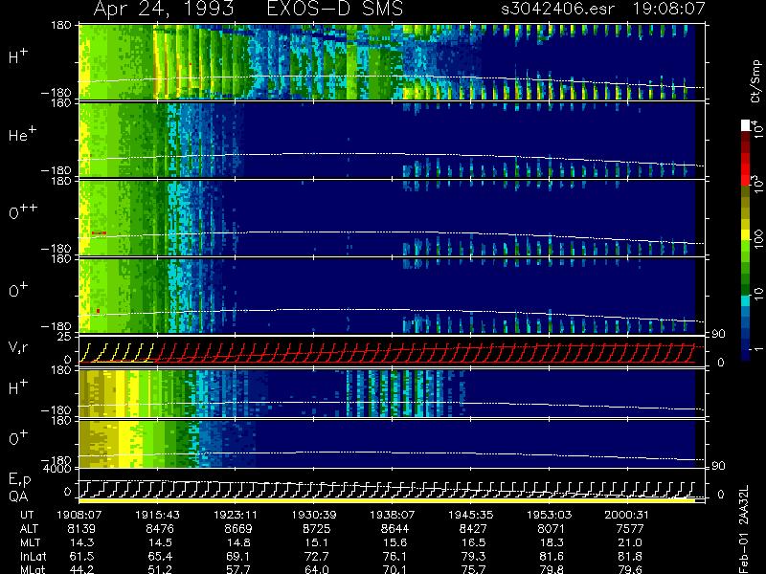Click the white top cap of color scale

click(x=746, y=125)
